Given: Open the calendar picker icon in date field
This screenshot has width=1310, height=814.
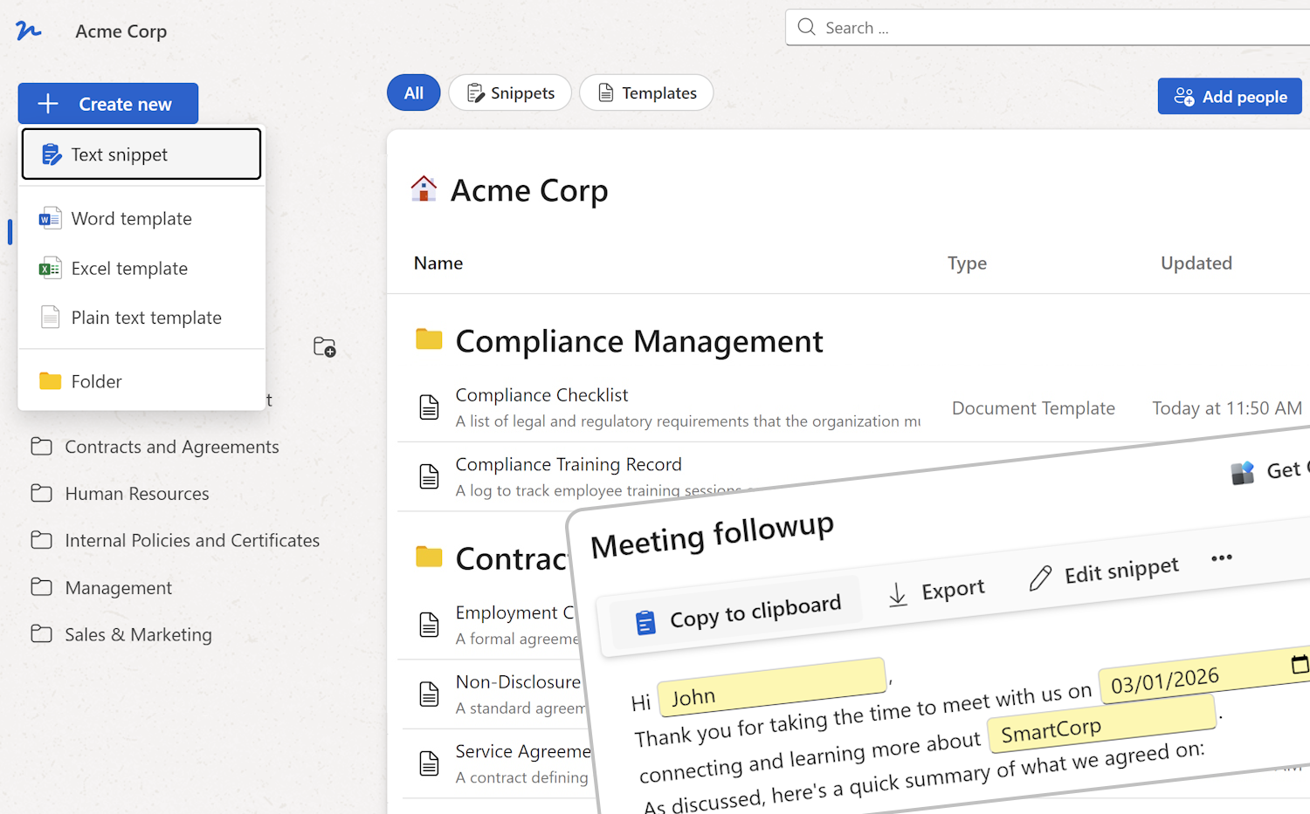Looking at the screenshot, I should coord(1300,664).
